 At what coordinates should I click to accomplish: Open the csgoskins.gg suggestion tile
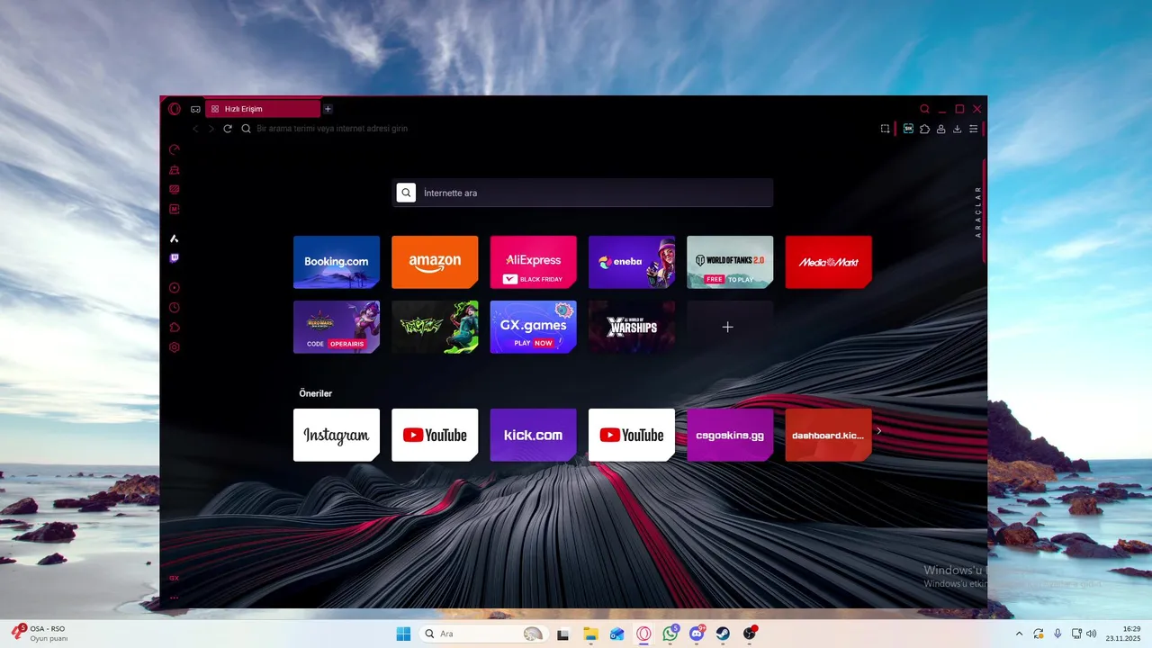coord(730,435)
